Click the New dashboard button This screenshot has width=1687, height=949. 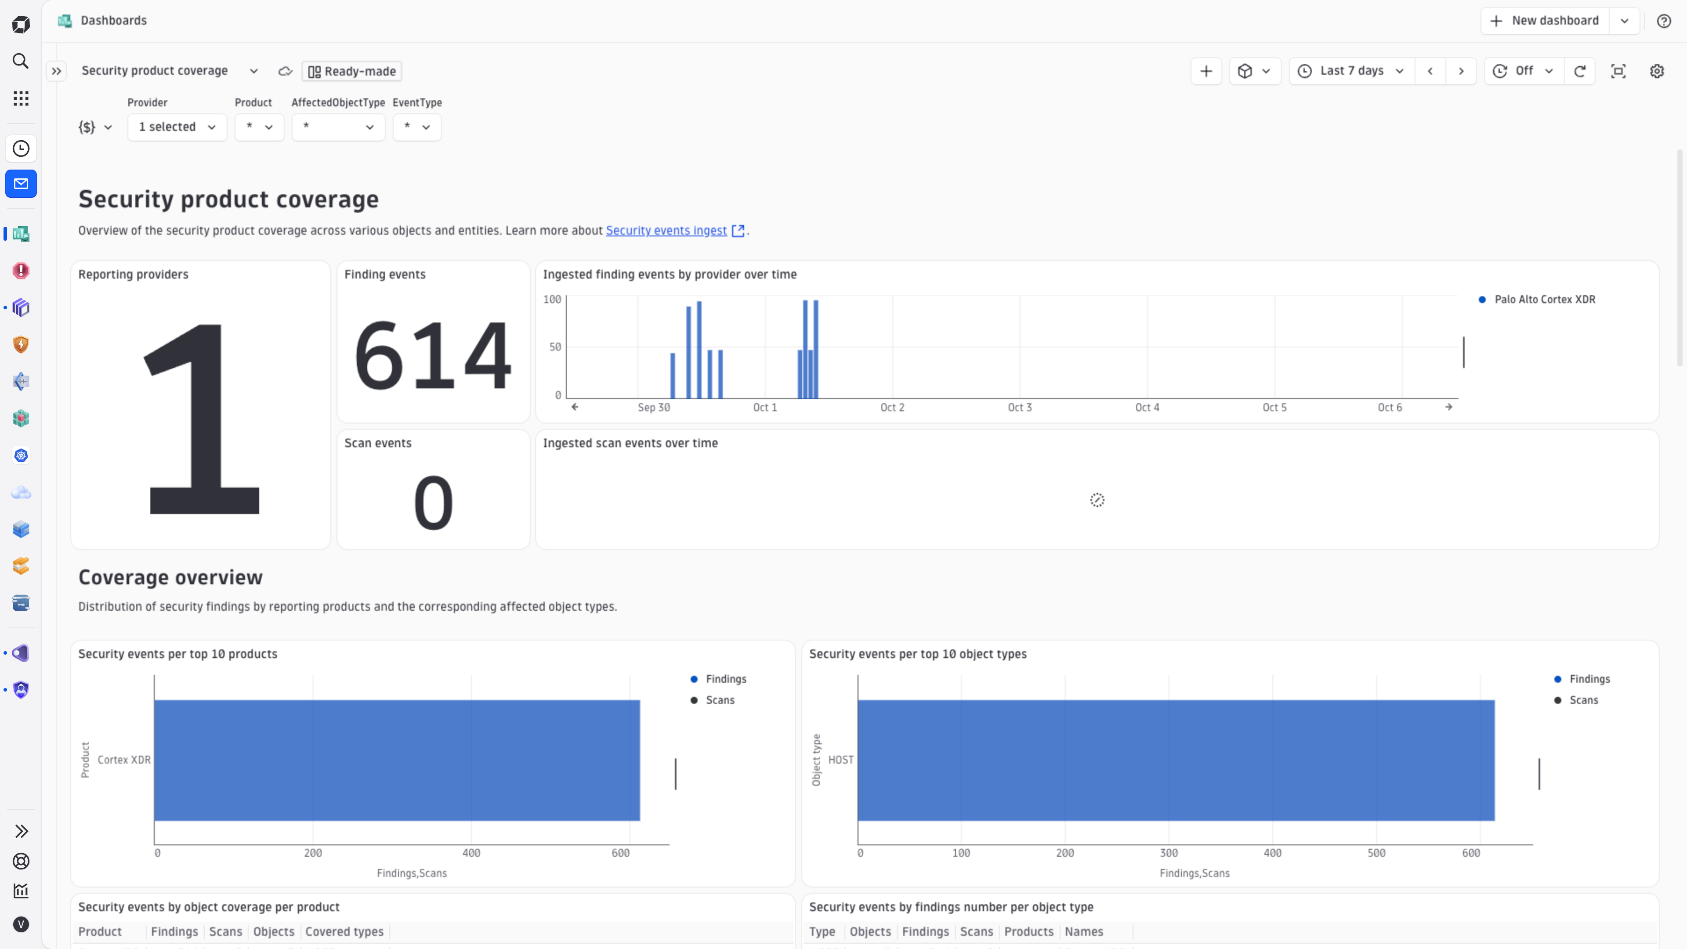tap(1546, 21)
